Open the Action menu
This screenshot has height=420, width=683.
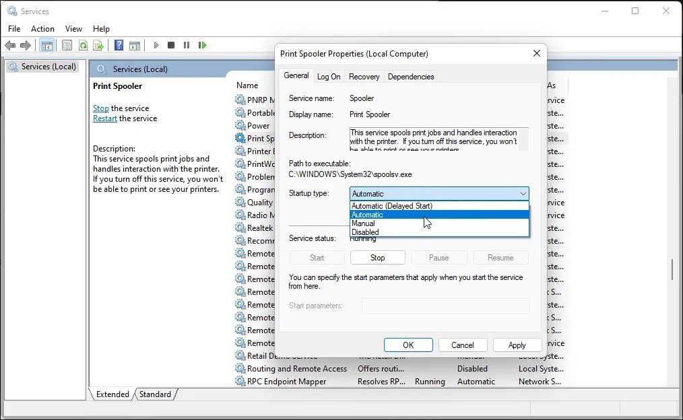click(x=42, y=28)
